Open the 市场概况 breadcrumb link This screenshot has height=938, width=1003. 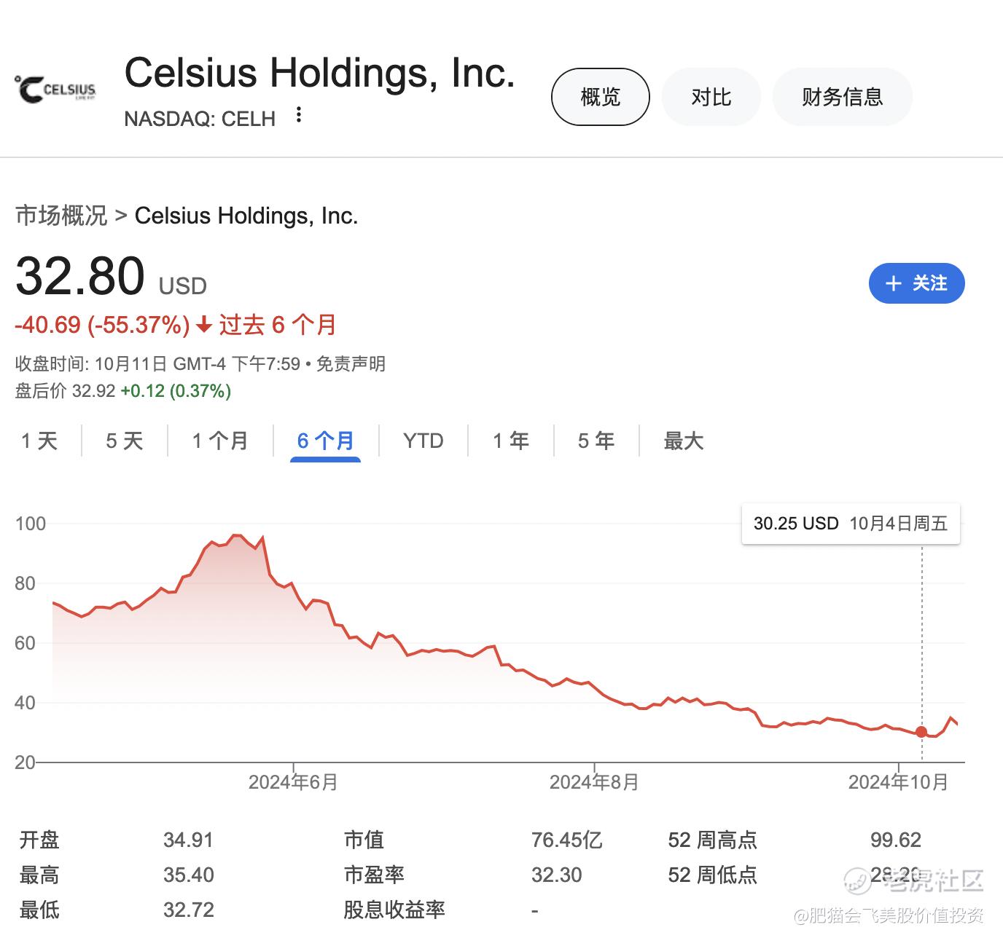tap(61, 216)
